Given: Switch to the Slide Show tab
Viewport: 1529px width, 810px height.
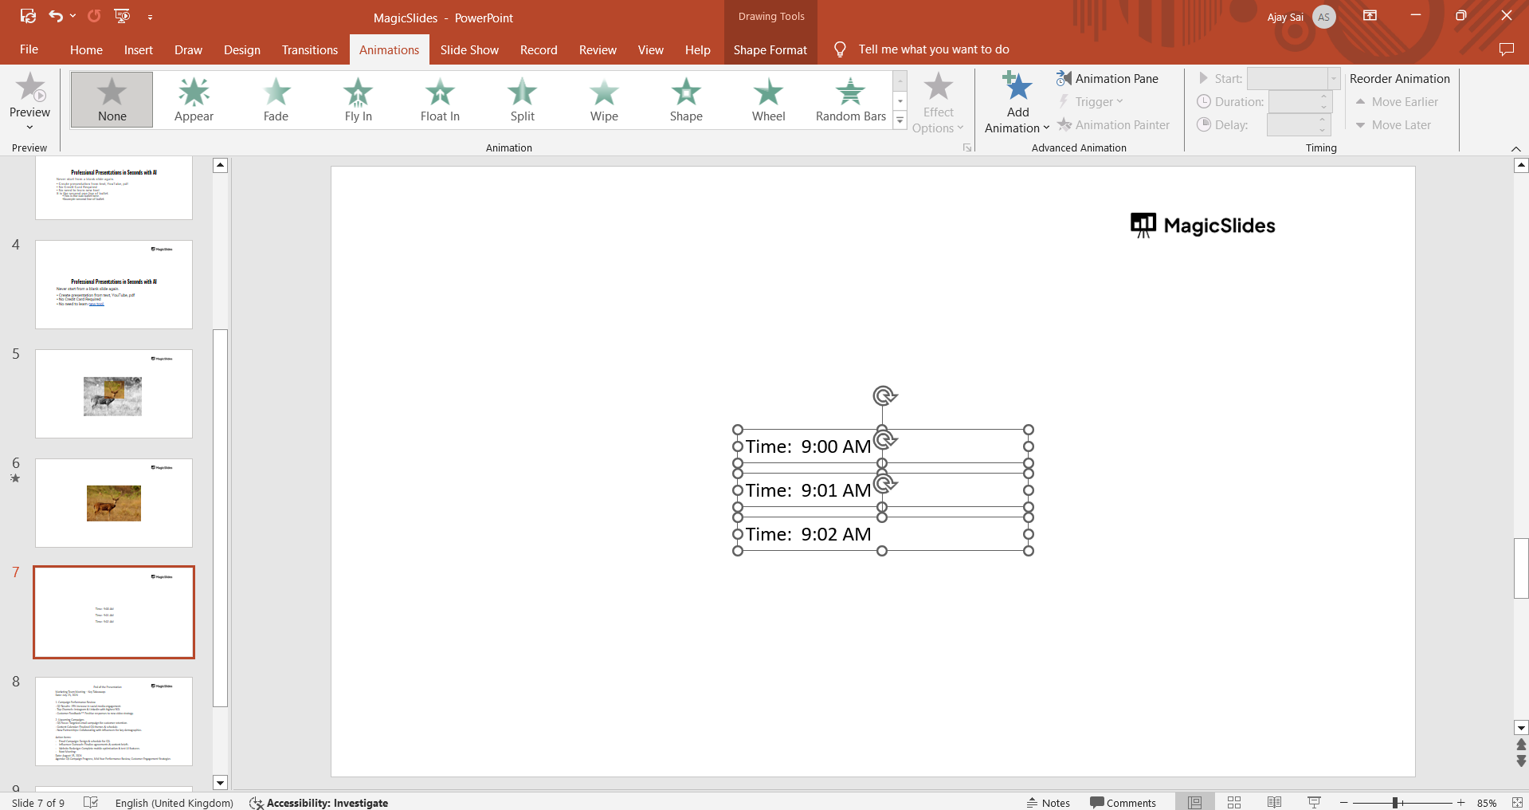Looking at the screenshot, I should click(x=469, y=49).
